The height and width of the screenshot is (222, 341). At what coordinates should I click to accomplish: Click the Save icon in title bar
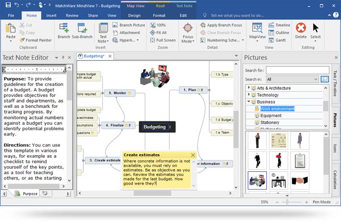(x=8, y=5)
